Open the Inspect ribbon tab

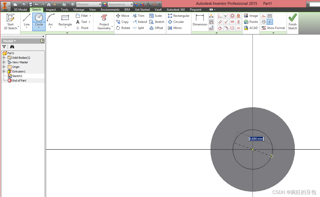pyautogui.click(x=51, y=10)
